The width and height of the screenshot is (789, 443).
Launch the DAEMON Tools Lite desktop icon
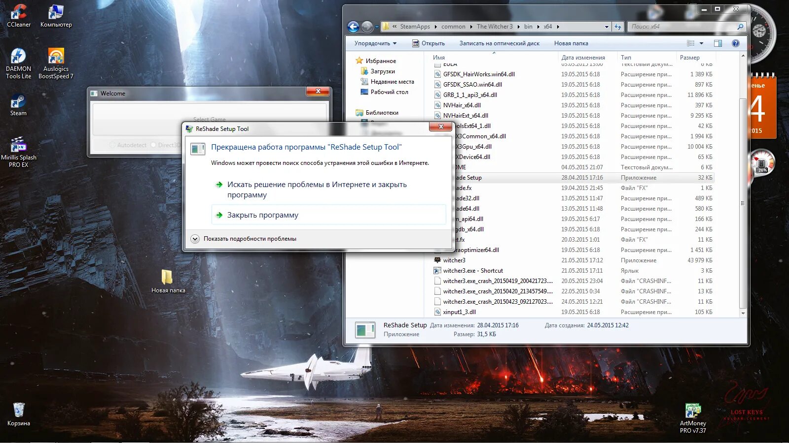coord(18,63)
